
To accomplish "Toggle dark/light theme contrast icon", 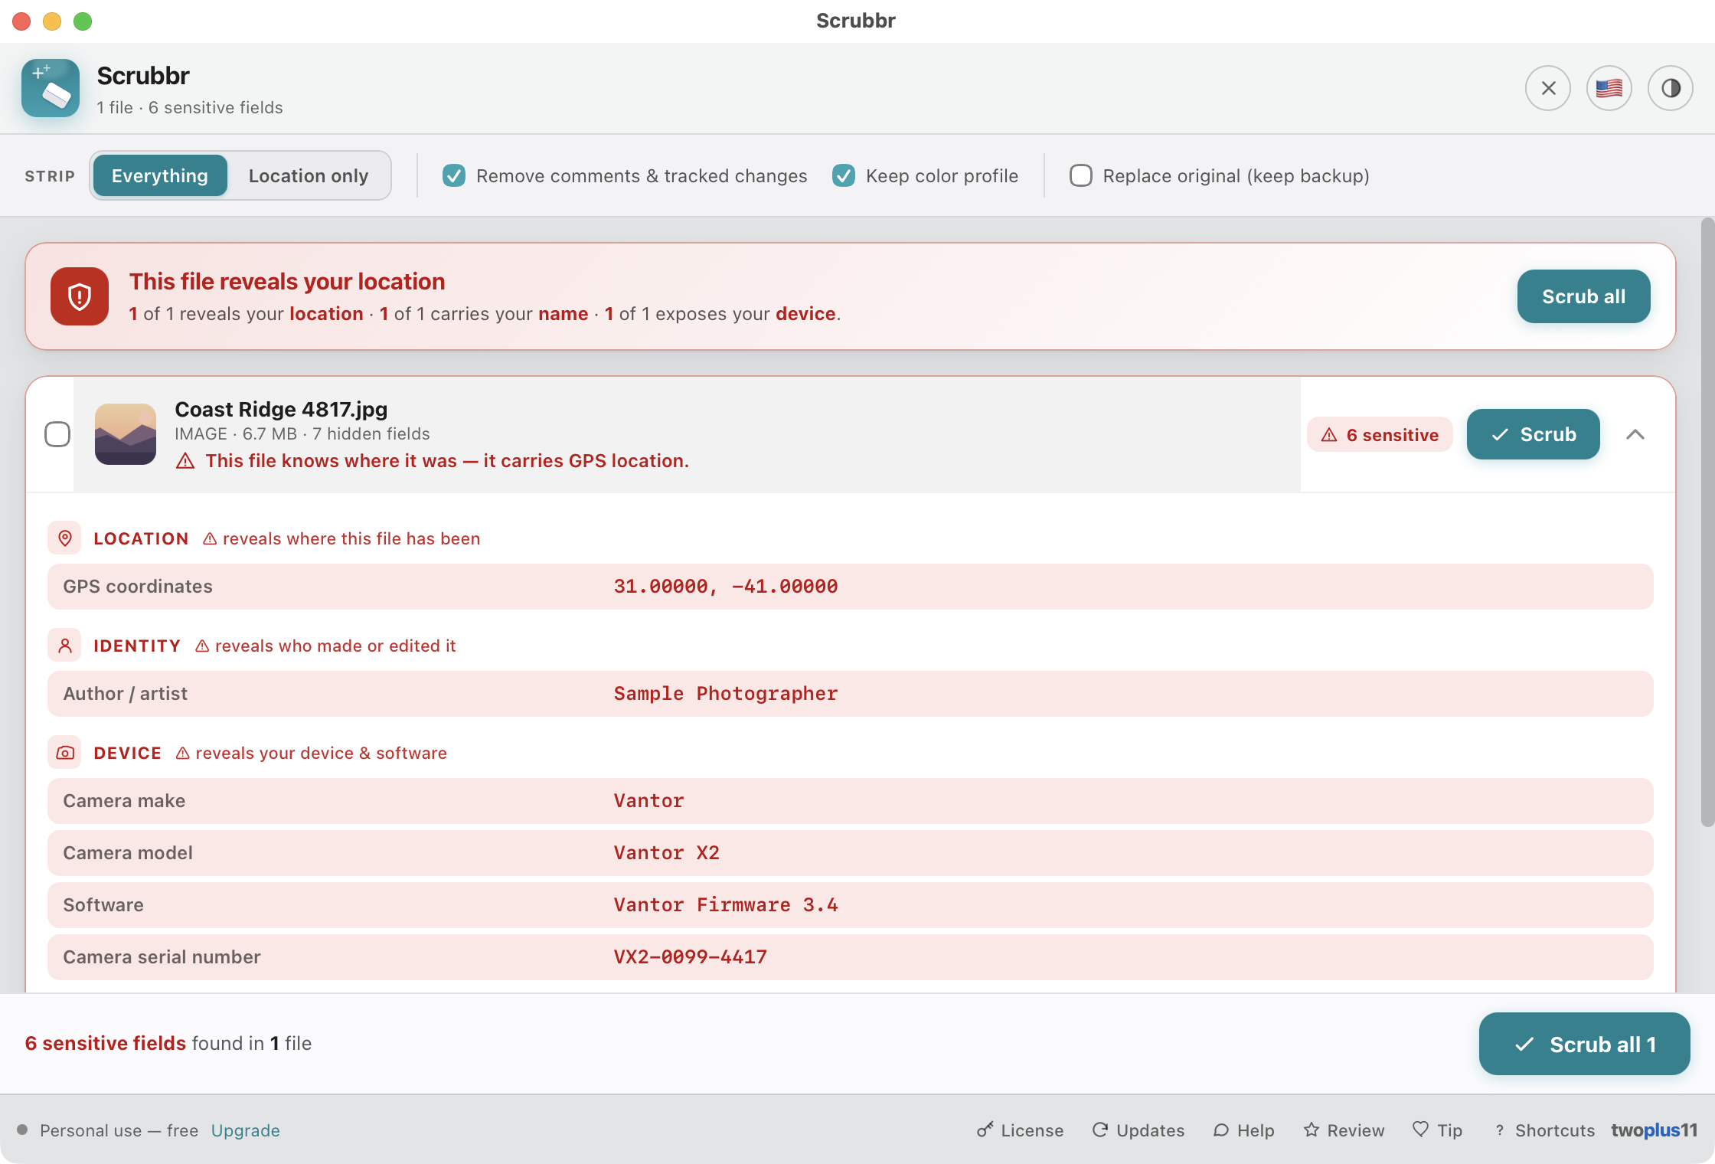I will coord(1671,88).
